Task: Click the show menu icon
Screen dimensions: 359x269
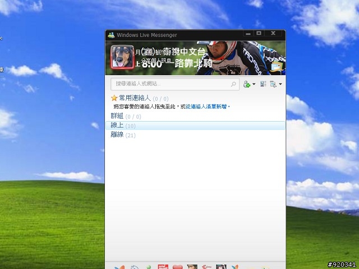Action: coord(273,84)
